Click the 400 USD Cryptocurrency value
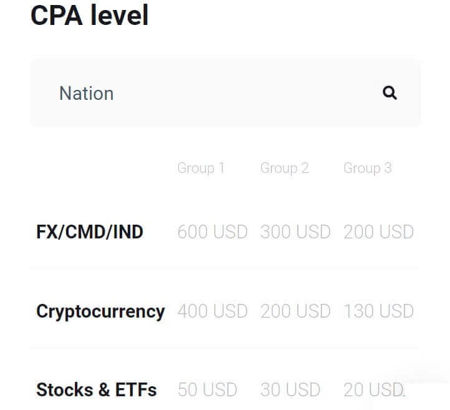 [213, 311]
